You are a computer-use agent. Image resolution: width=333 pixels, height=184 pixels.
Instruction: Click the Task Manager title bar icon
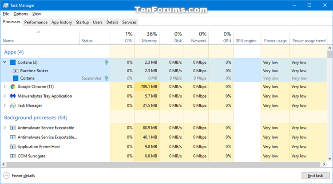6,5
